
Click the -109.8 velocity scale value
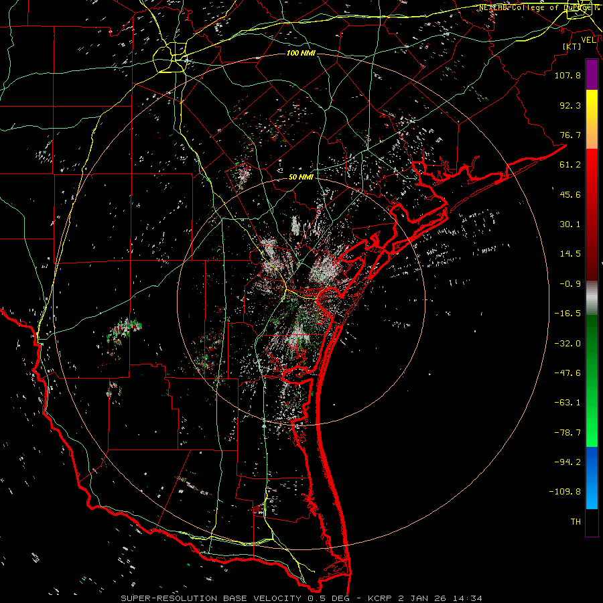tap(565, 492)
